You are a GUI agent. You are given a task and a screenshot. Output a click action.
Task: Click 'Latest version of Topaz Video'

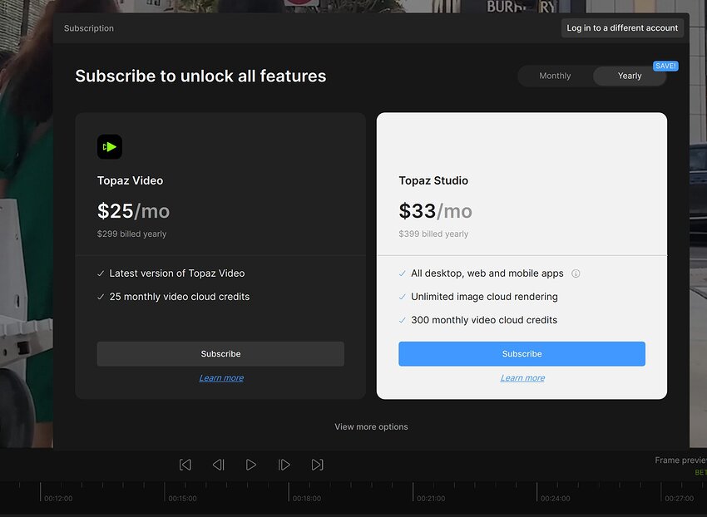click(x=176, y=273)
